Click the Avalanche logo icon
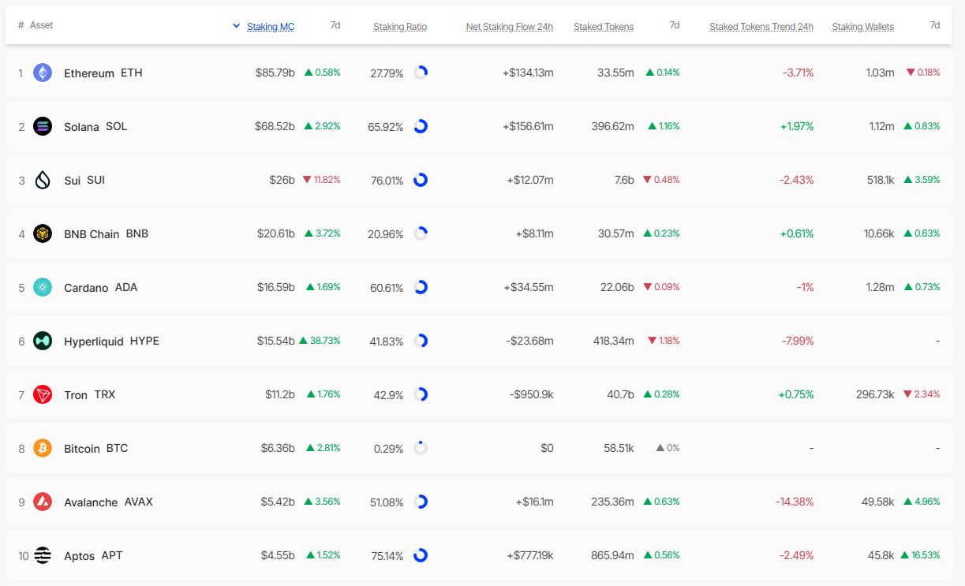 pyautogui.click(x=43, y=502)
